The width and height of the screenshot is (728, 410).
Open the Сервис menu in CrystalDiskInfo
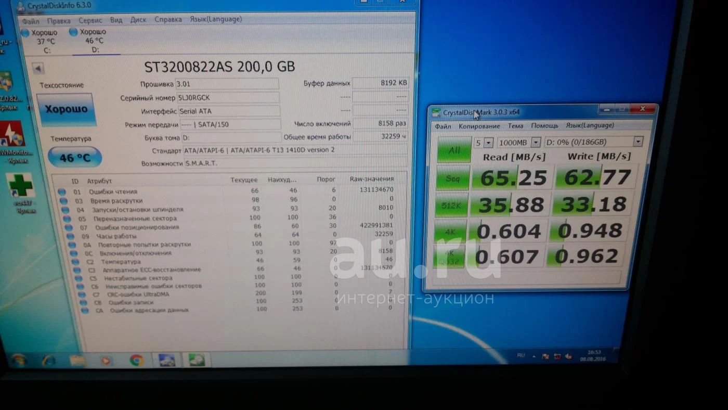click(x=90, y=20)
